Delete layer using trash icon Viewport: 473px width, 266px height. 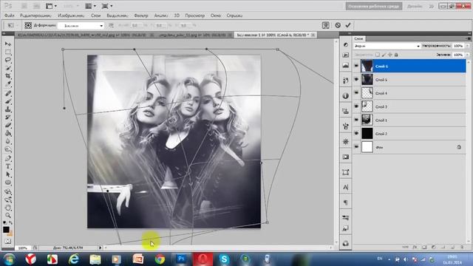[462, 247]
